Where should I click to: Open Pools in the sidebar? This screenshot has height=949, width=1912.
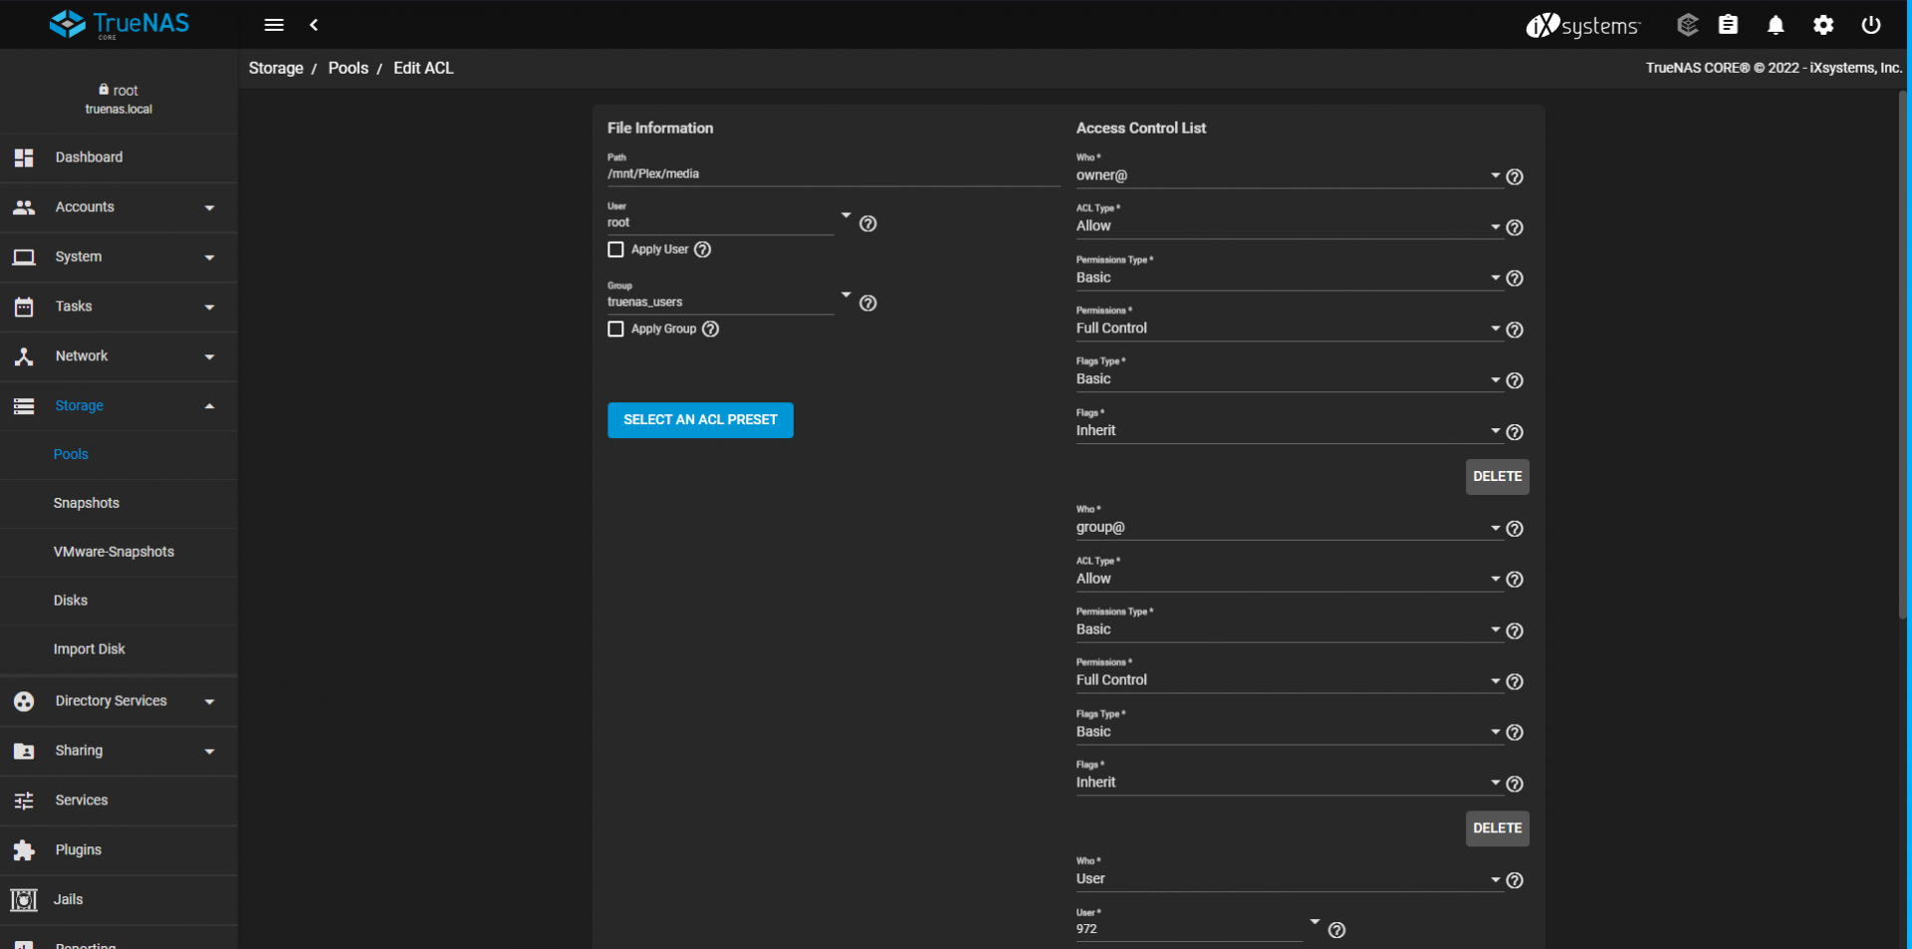tap(119, 455)
